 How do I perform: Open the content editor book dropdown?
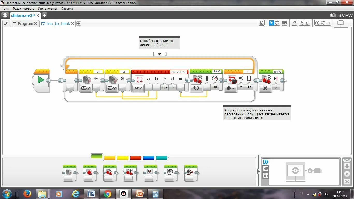(341, 23)
